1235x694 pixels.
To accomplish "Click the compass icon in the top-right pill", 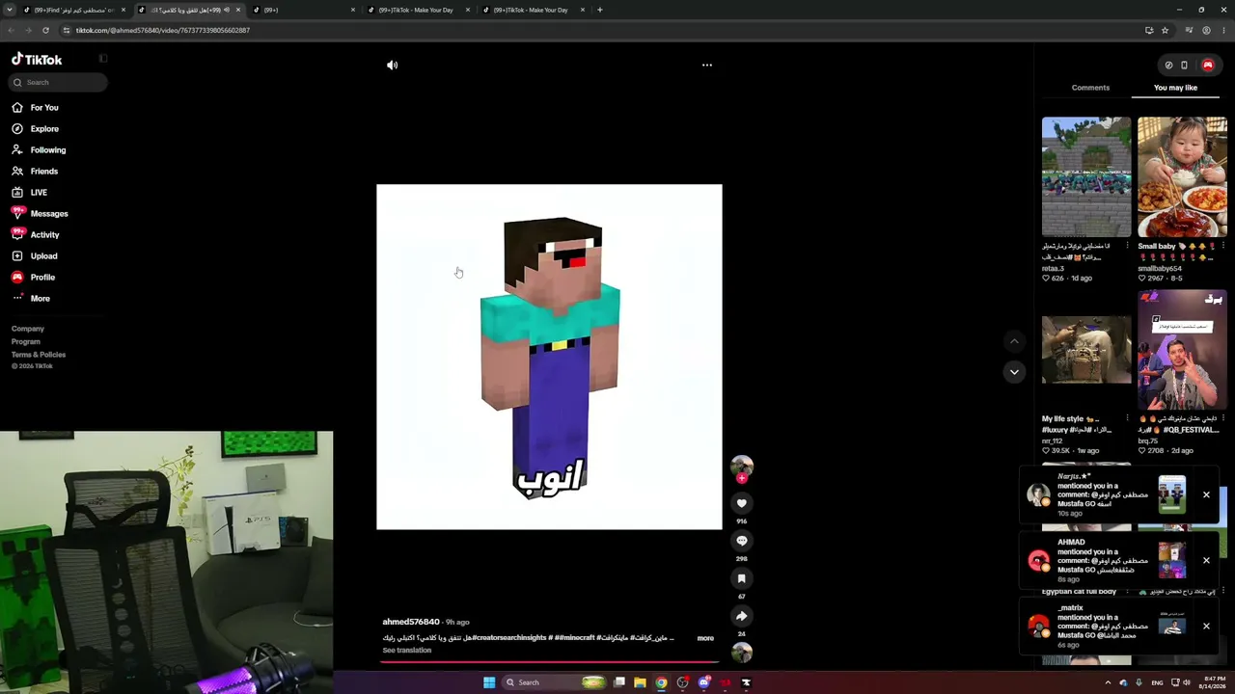I will point(1168,66).
